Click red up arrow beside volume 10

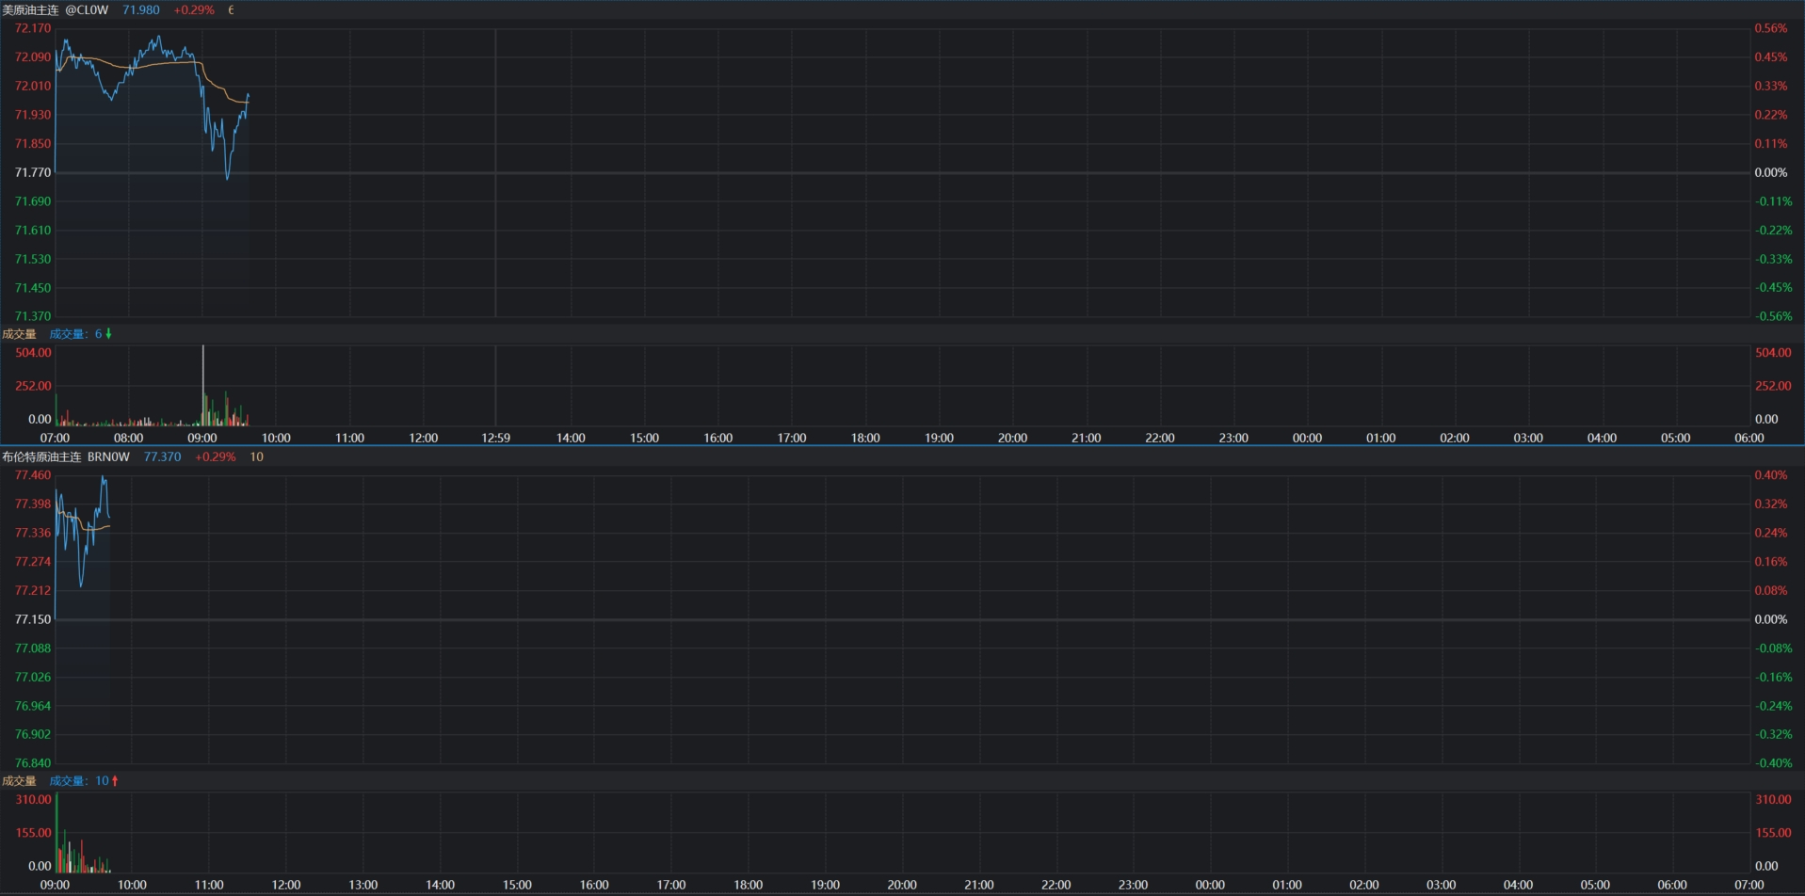coord(115,781)
